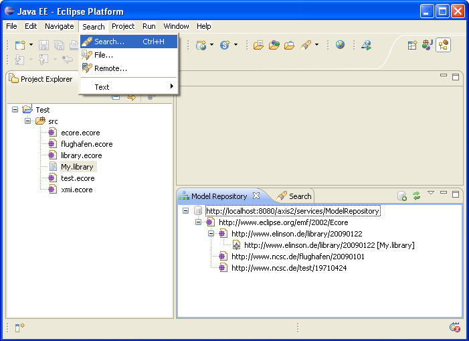The image size is (469, 341).
Task: Open the Window menu
Action: tap(176, 26)
